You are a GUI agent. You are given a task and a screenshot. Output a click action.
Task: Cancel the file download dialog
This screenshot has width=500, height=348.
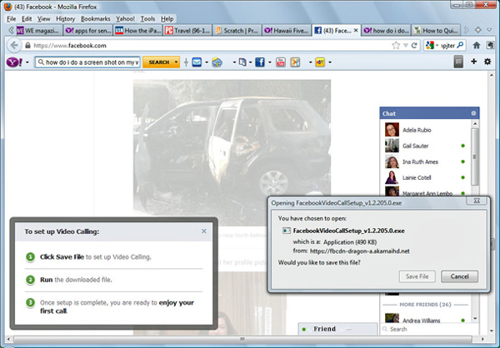click(459, 276)
